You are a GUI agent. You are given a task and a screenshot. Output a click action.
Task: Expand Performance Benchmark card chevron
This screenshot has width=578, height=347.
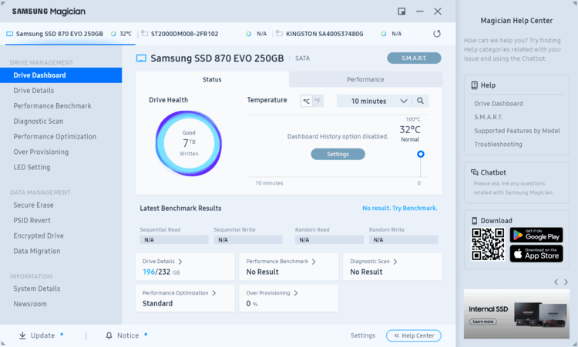(x=314, y=262)
